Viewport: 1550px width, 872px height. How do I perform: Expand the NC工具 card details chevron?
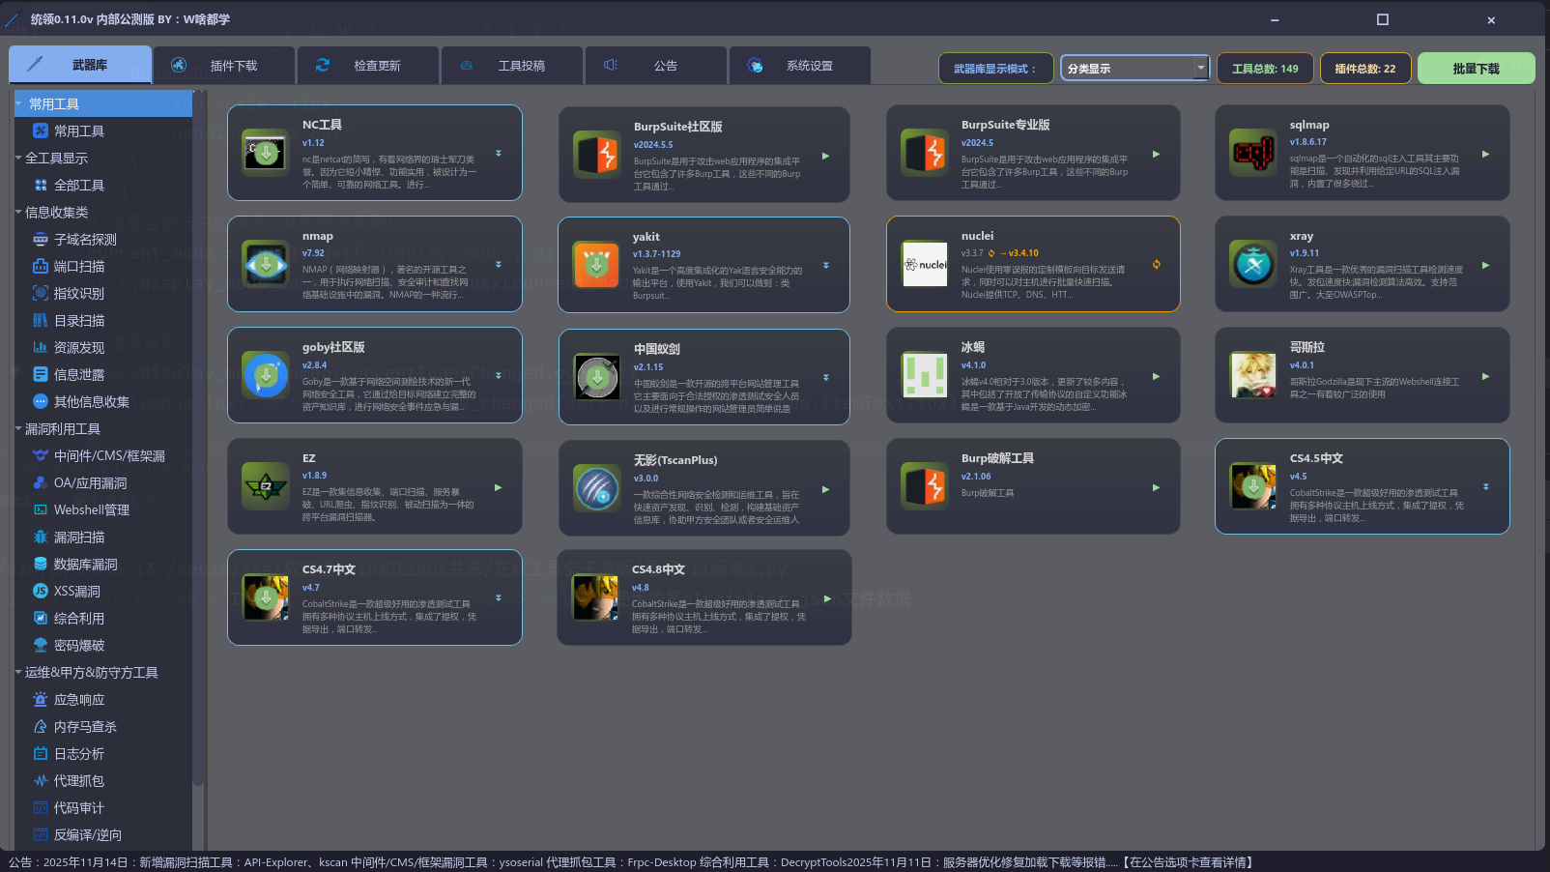click(x=499, y=152)
